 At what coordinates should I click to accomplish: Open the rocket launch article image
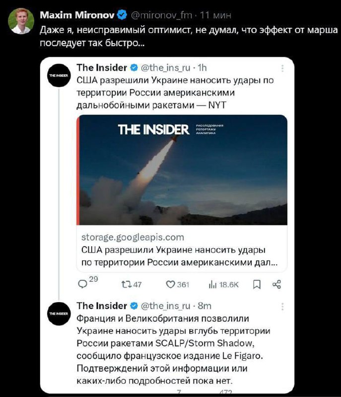[x=182, y=170]
